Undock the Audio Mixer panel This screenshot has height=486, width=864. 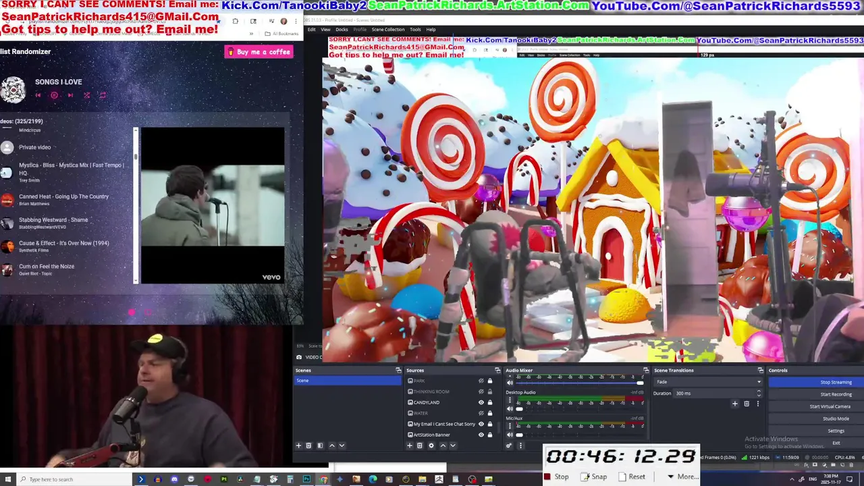pos(646,371)
